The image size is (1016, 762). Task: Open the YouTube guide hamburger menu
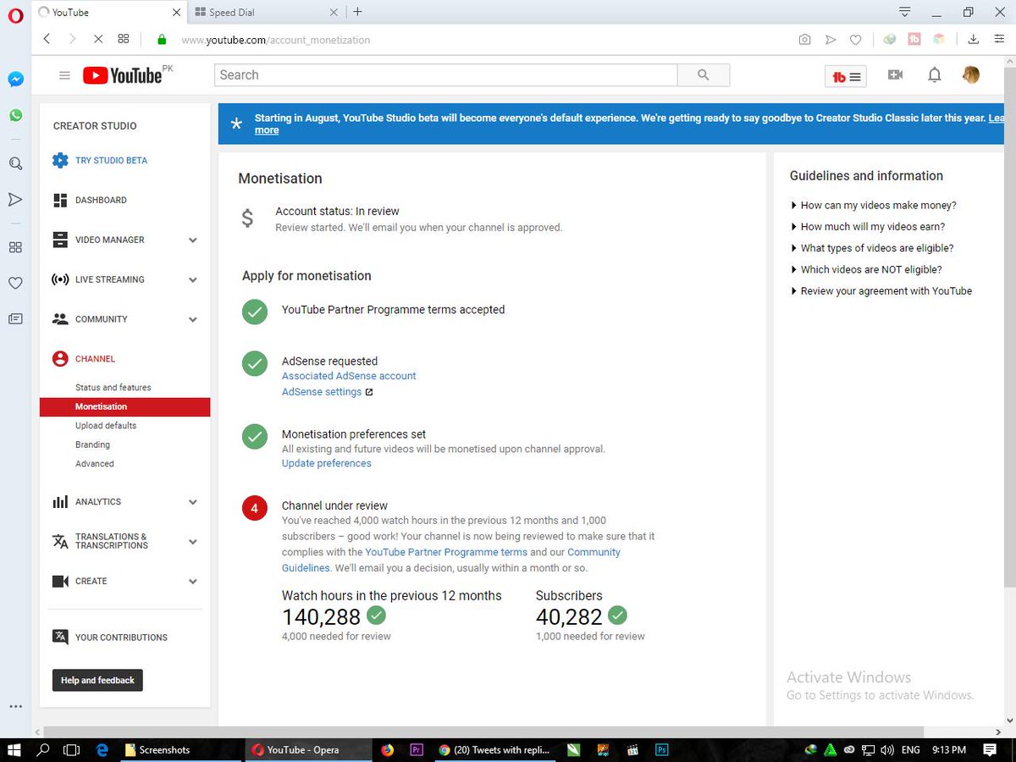click(64, 75)
